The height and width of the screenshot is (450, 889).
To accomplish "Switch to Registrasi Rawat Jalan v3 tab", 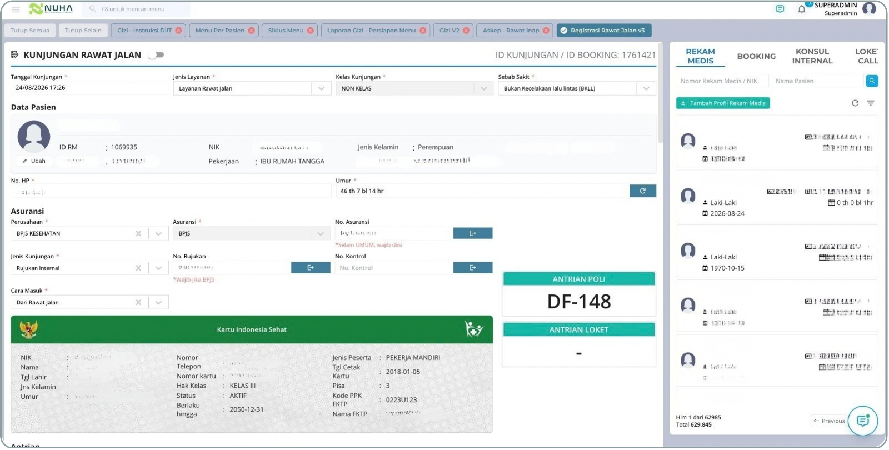I will click(605, 31).
